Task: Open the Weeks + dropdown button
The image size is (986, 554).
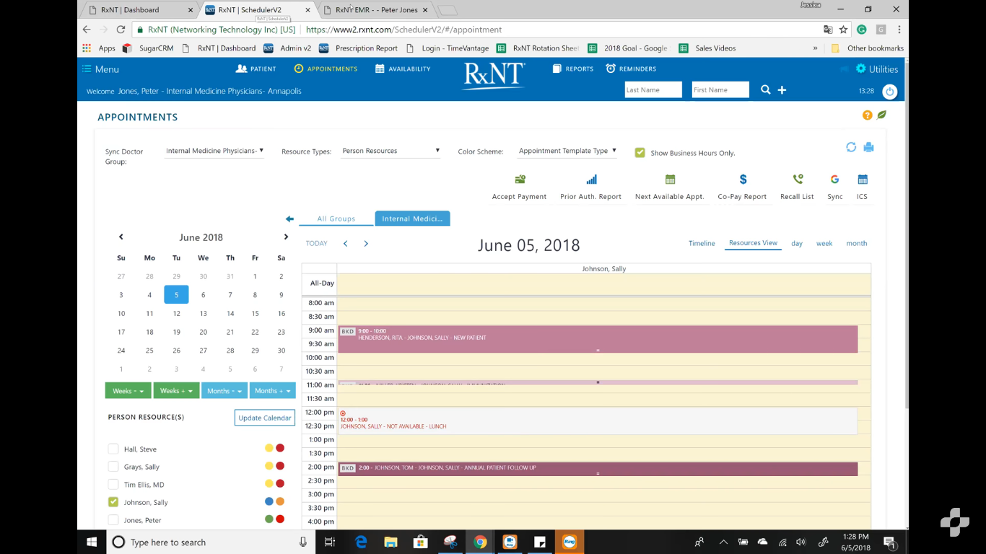Action: 176,391
